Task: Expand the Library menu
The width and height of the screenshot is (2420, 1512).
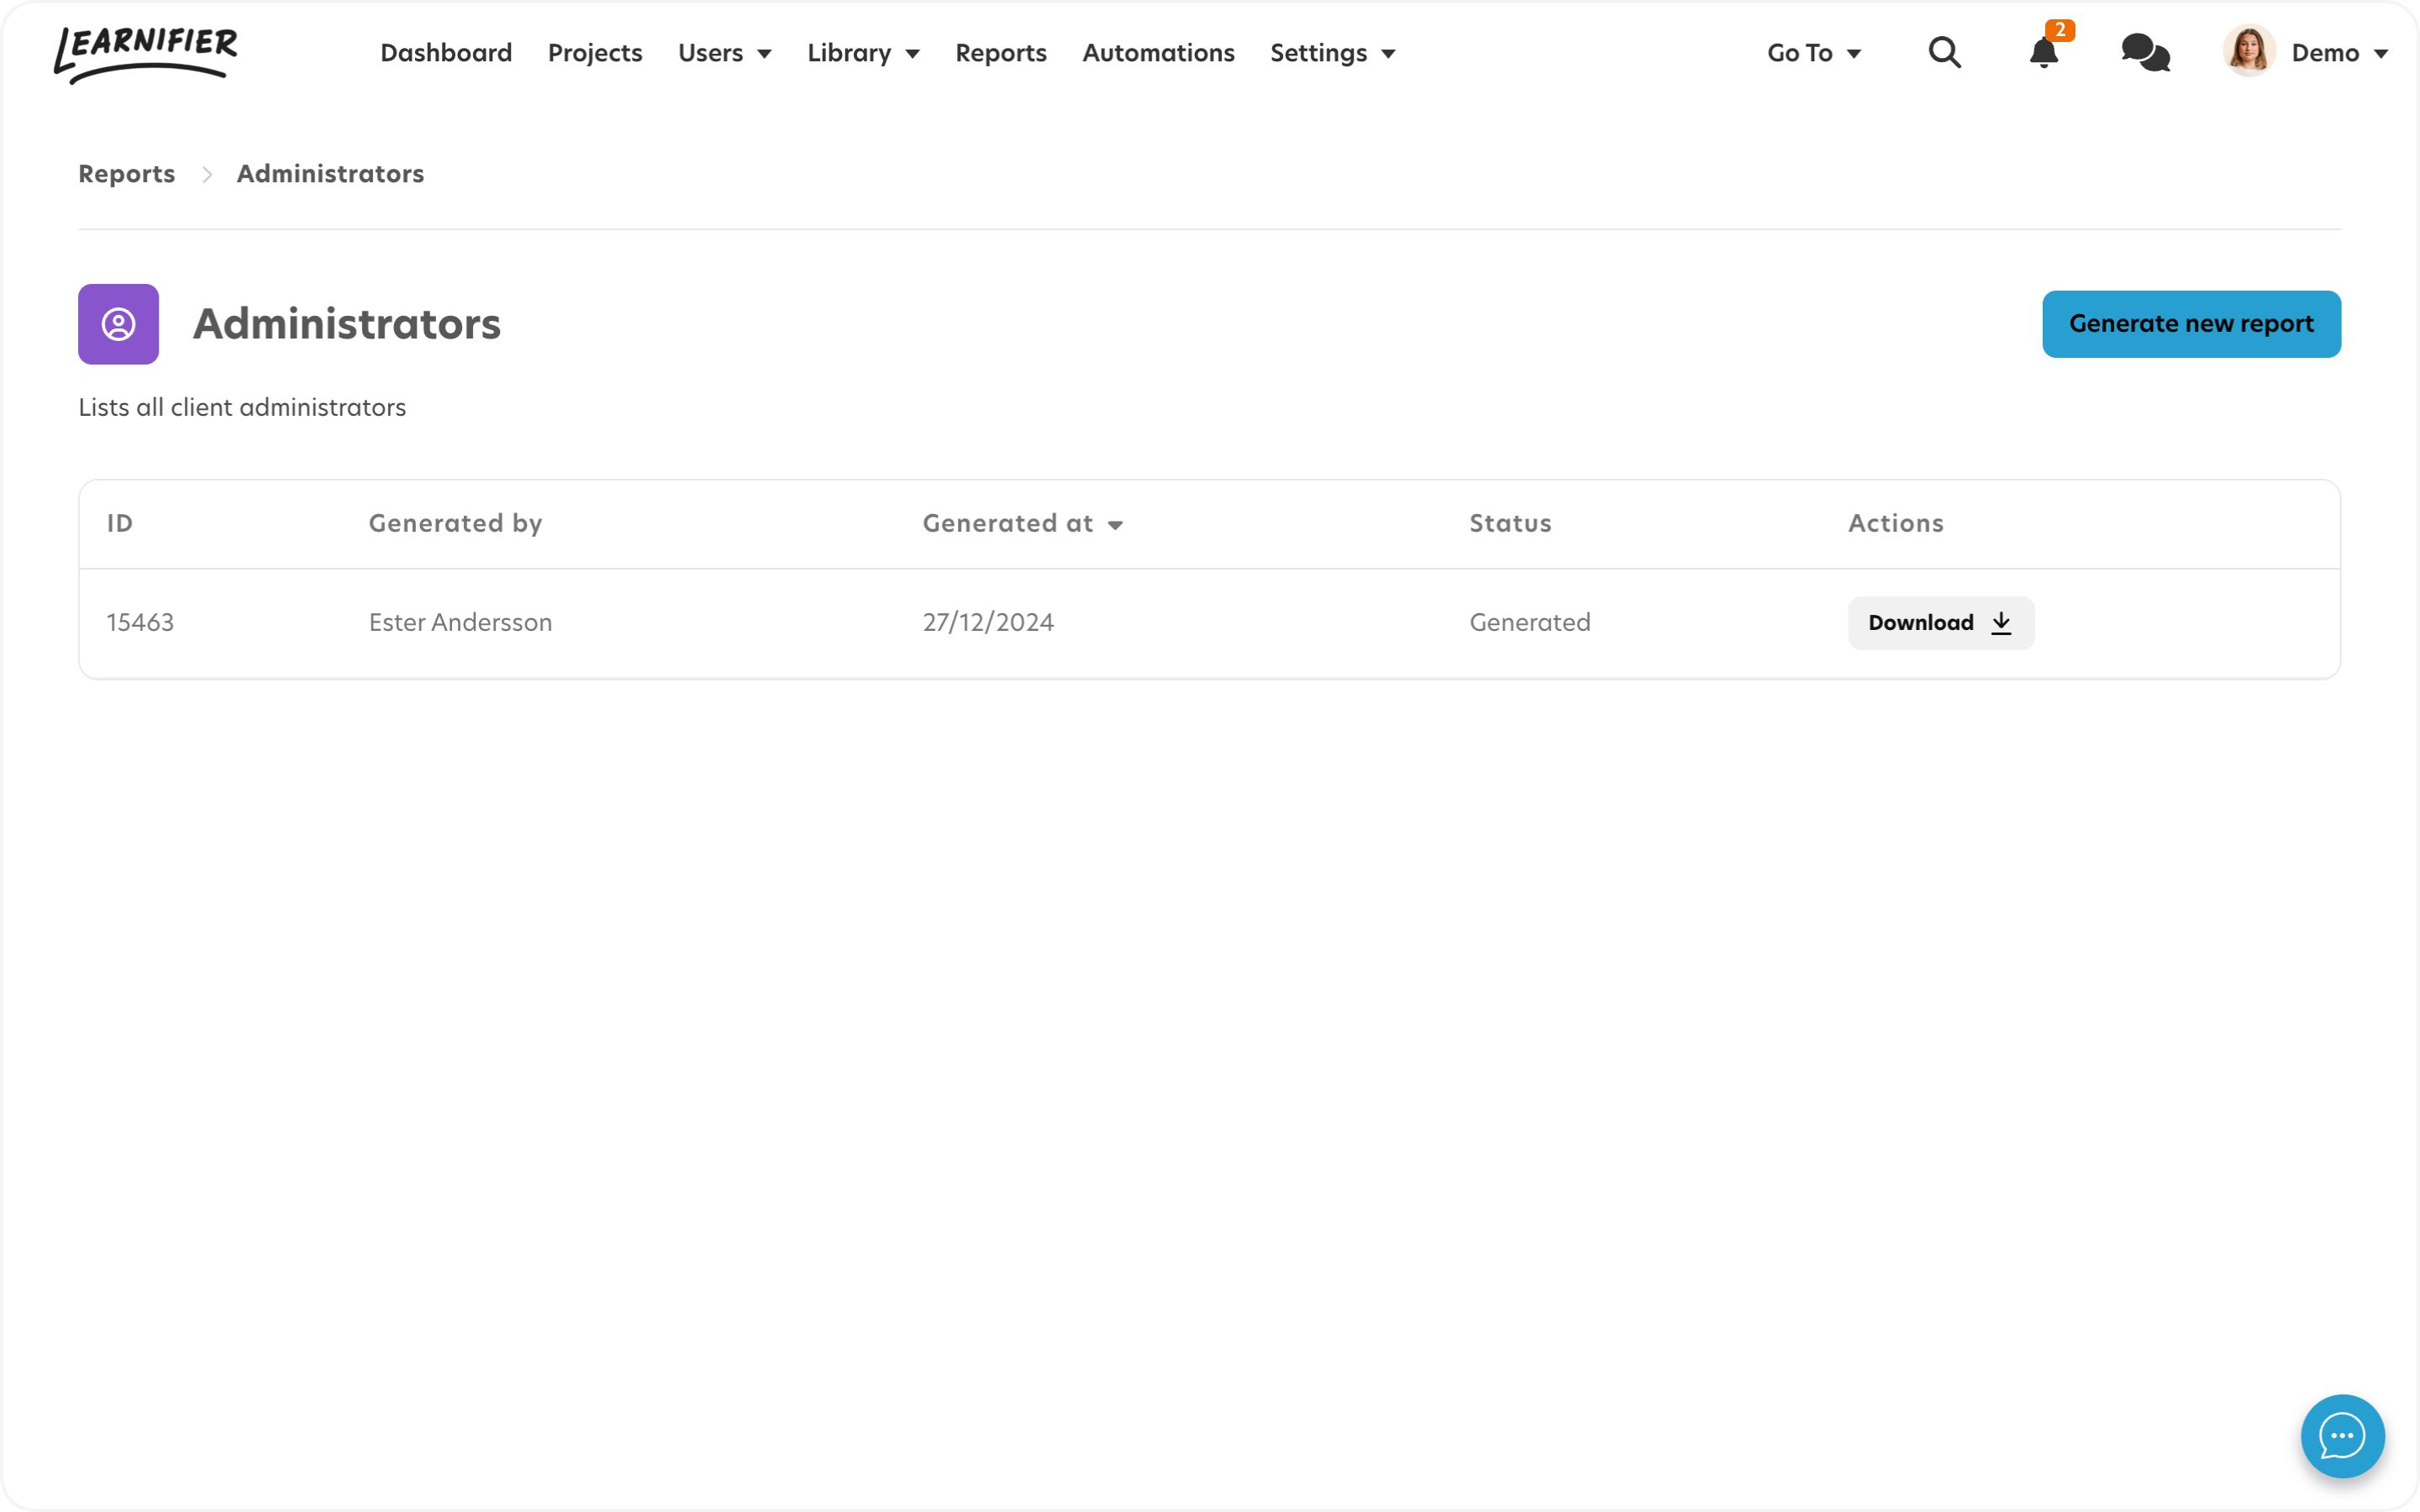Action: click(863, 53)
